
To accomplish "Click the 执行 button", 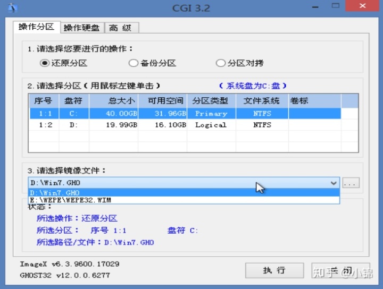I will click(x=274, y=270).
